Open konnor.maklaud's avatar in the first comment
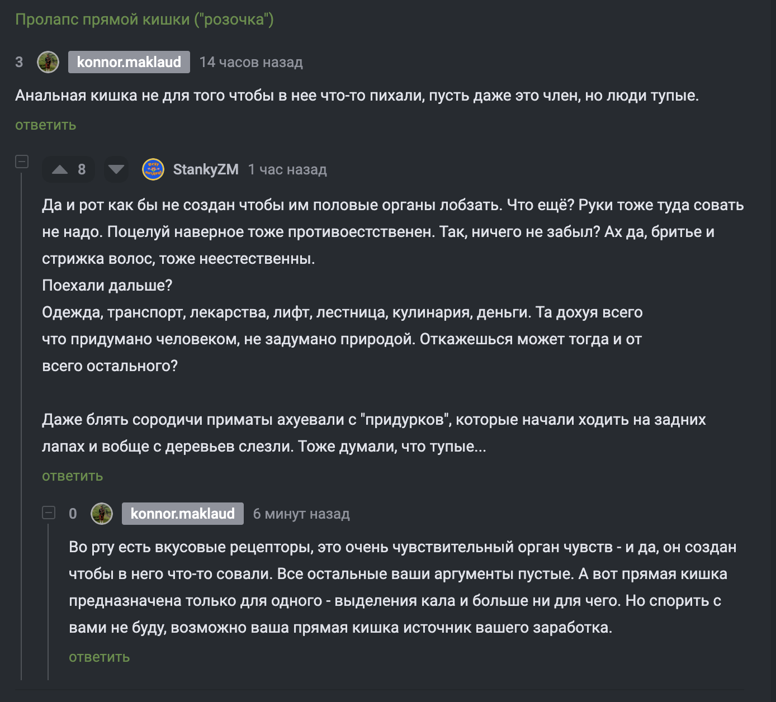776x702 pixels. 49,62
